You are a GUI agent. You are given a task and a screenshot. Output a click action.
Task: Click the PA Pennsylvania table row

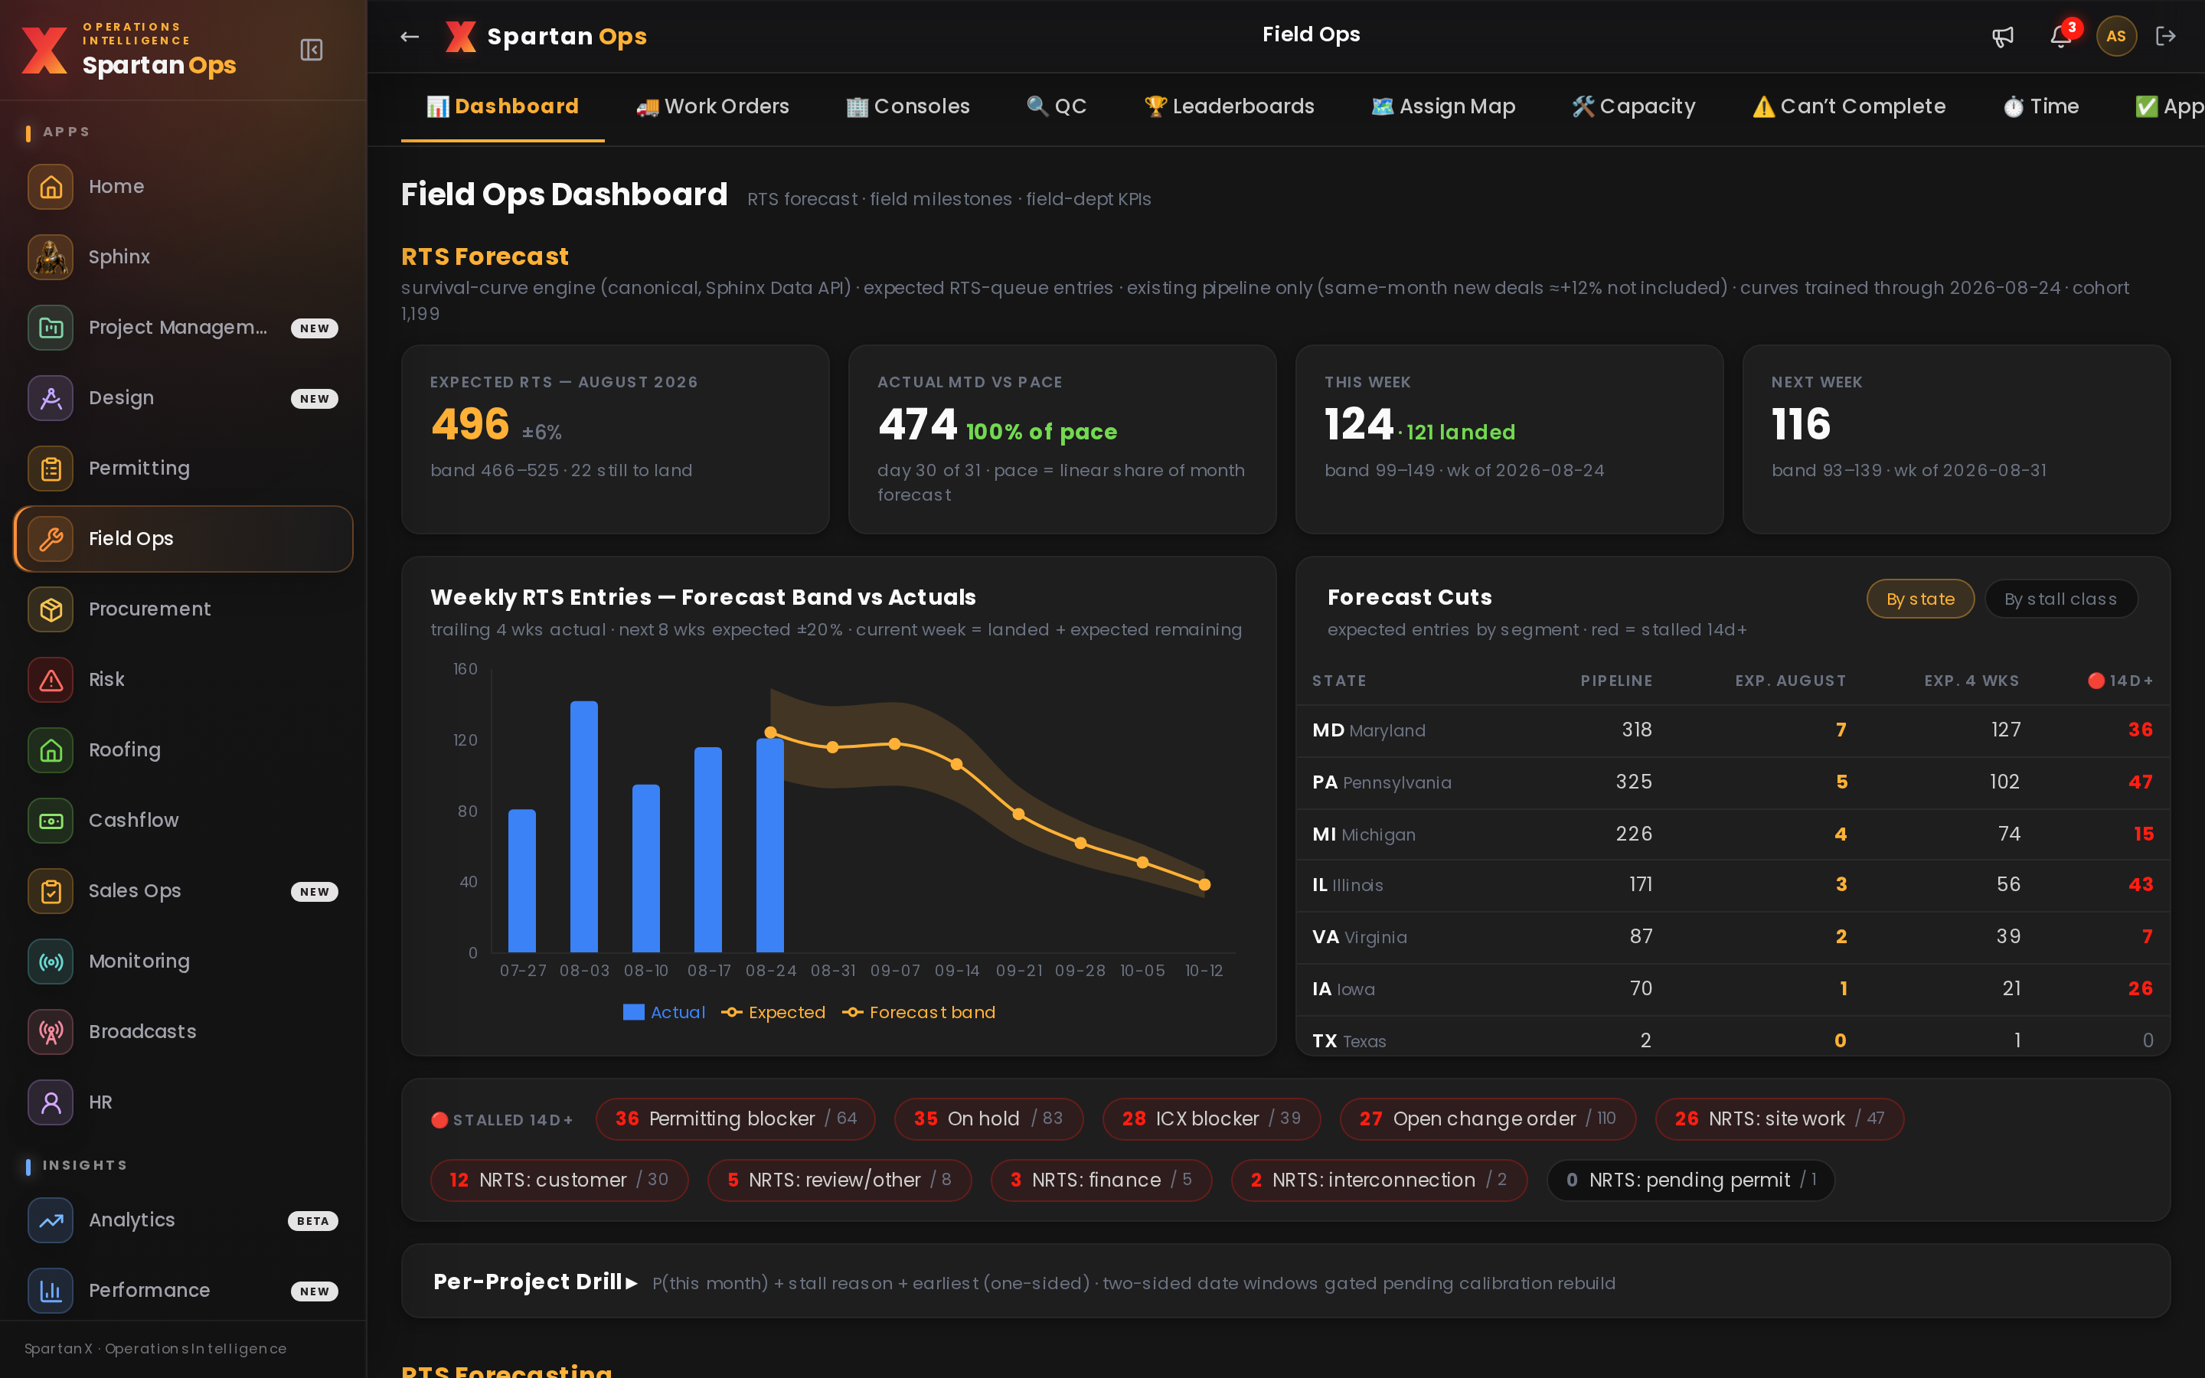1732,782
